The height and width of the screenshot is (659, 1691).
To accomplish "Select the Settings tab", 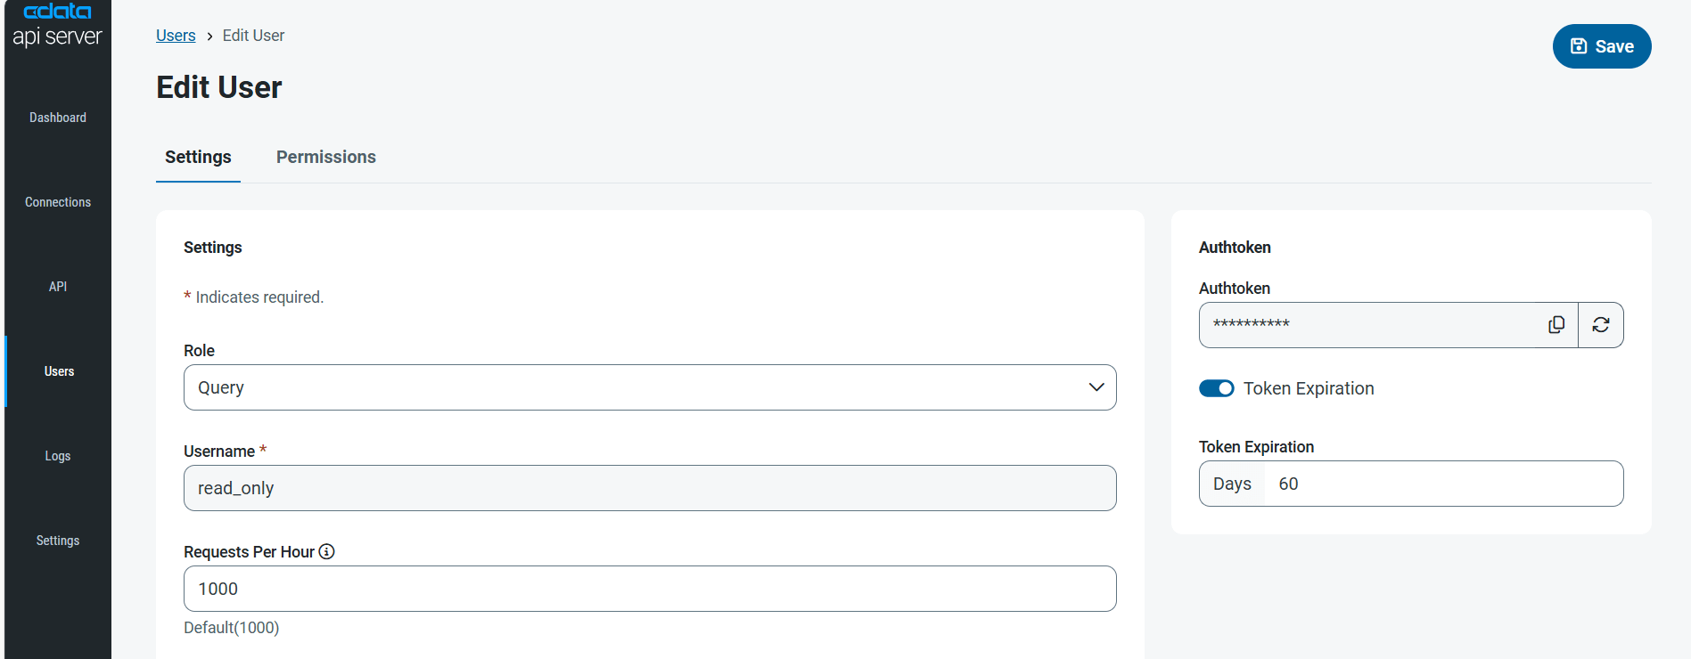I will tap(198, 157).
